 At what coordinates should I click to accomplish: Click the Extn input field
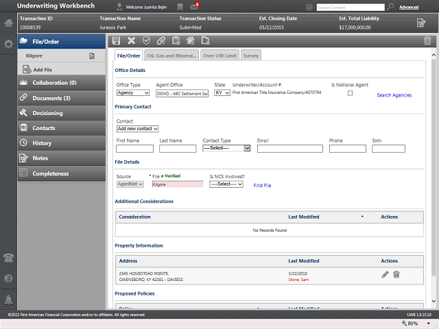pyautogui.click(x=388, y=149)
